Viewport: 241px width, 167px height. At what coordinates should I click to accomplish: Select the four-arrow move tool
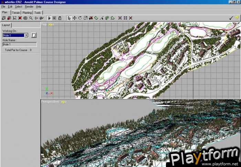(75, 18)
